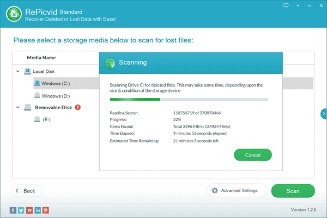The width and height of the screenshot is (327, 218).
Task: Click the Estimated Time Remaining label
Action: pyautogui.click(x=134, y=141)
